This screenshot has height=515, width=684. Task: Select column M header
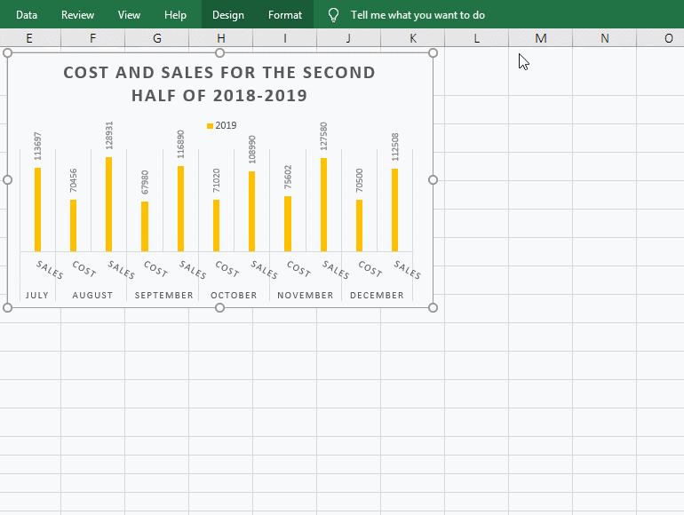point(540,38)
